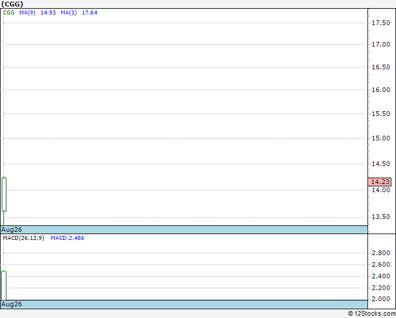
Task: Click the 16.50 price axis label
Action: (x=381, y=67)
